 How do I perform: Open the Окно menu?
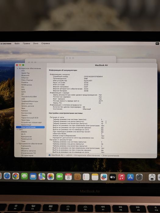pos(36,44)
